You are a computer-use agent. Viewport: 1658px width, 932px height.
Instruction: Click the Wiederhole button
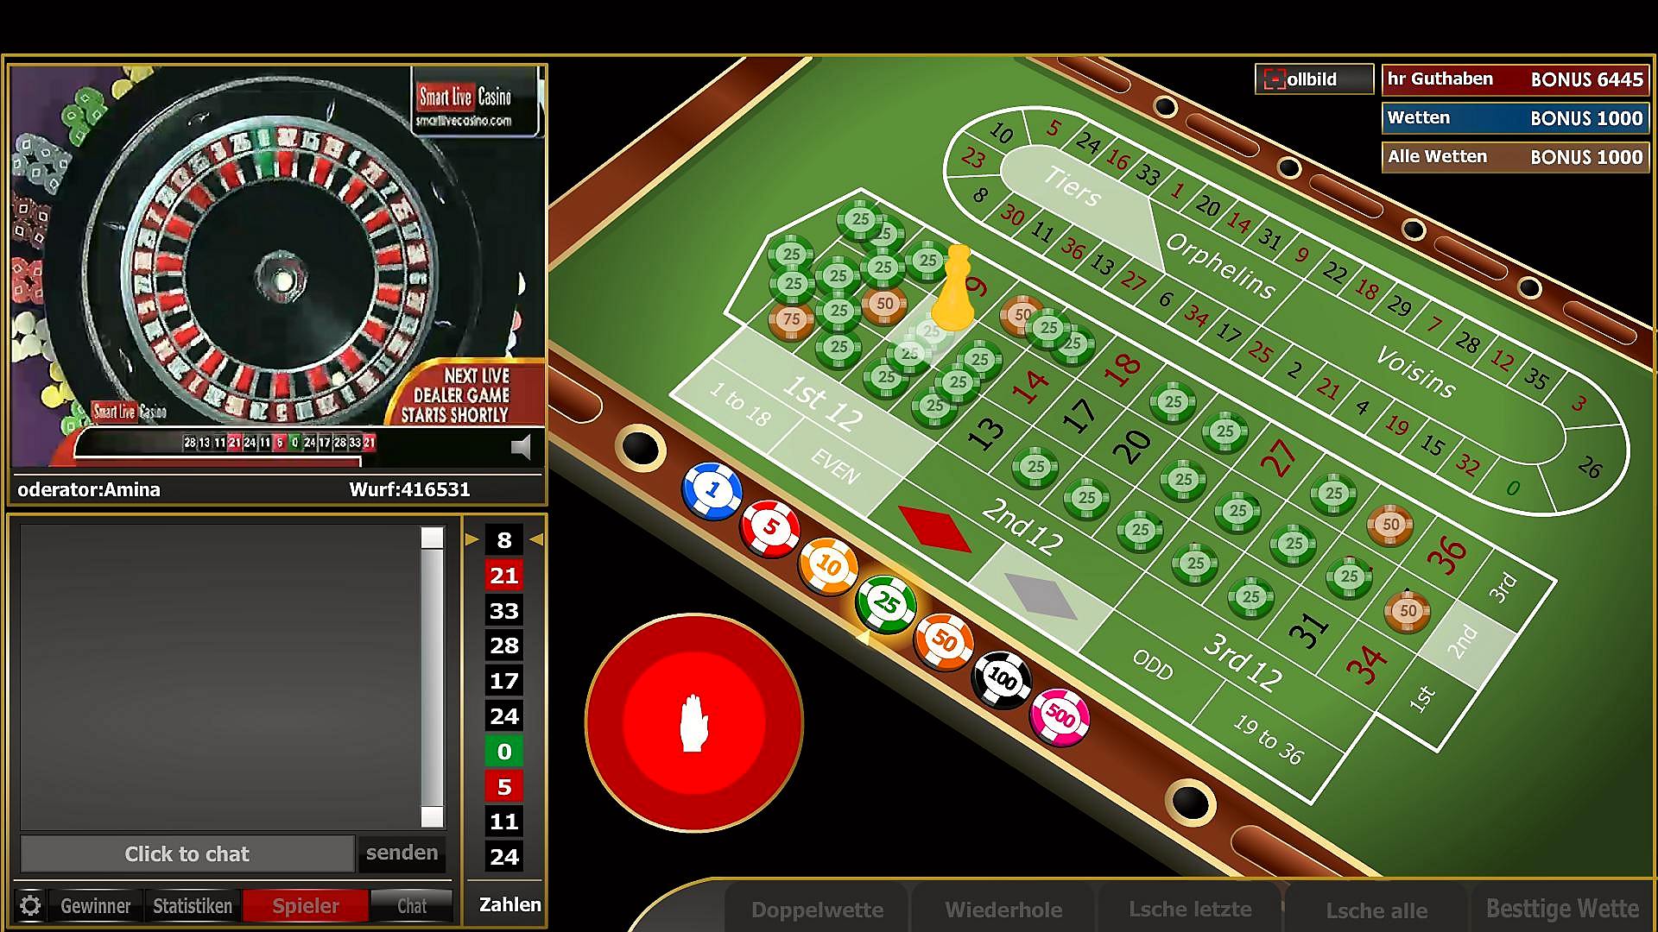(x=1003, y=910)
